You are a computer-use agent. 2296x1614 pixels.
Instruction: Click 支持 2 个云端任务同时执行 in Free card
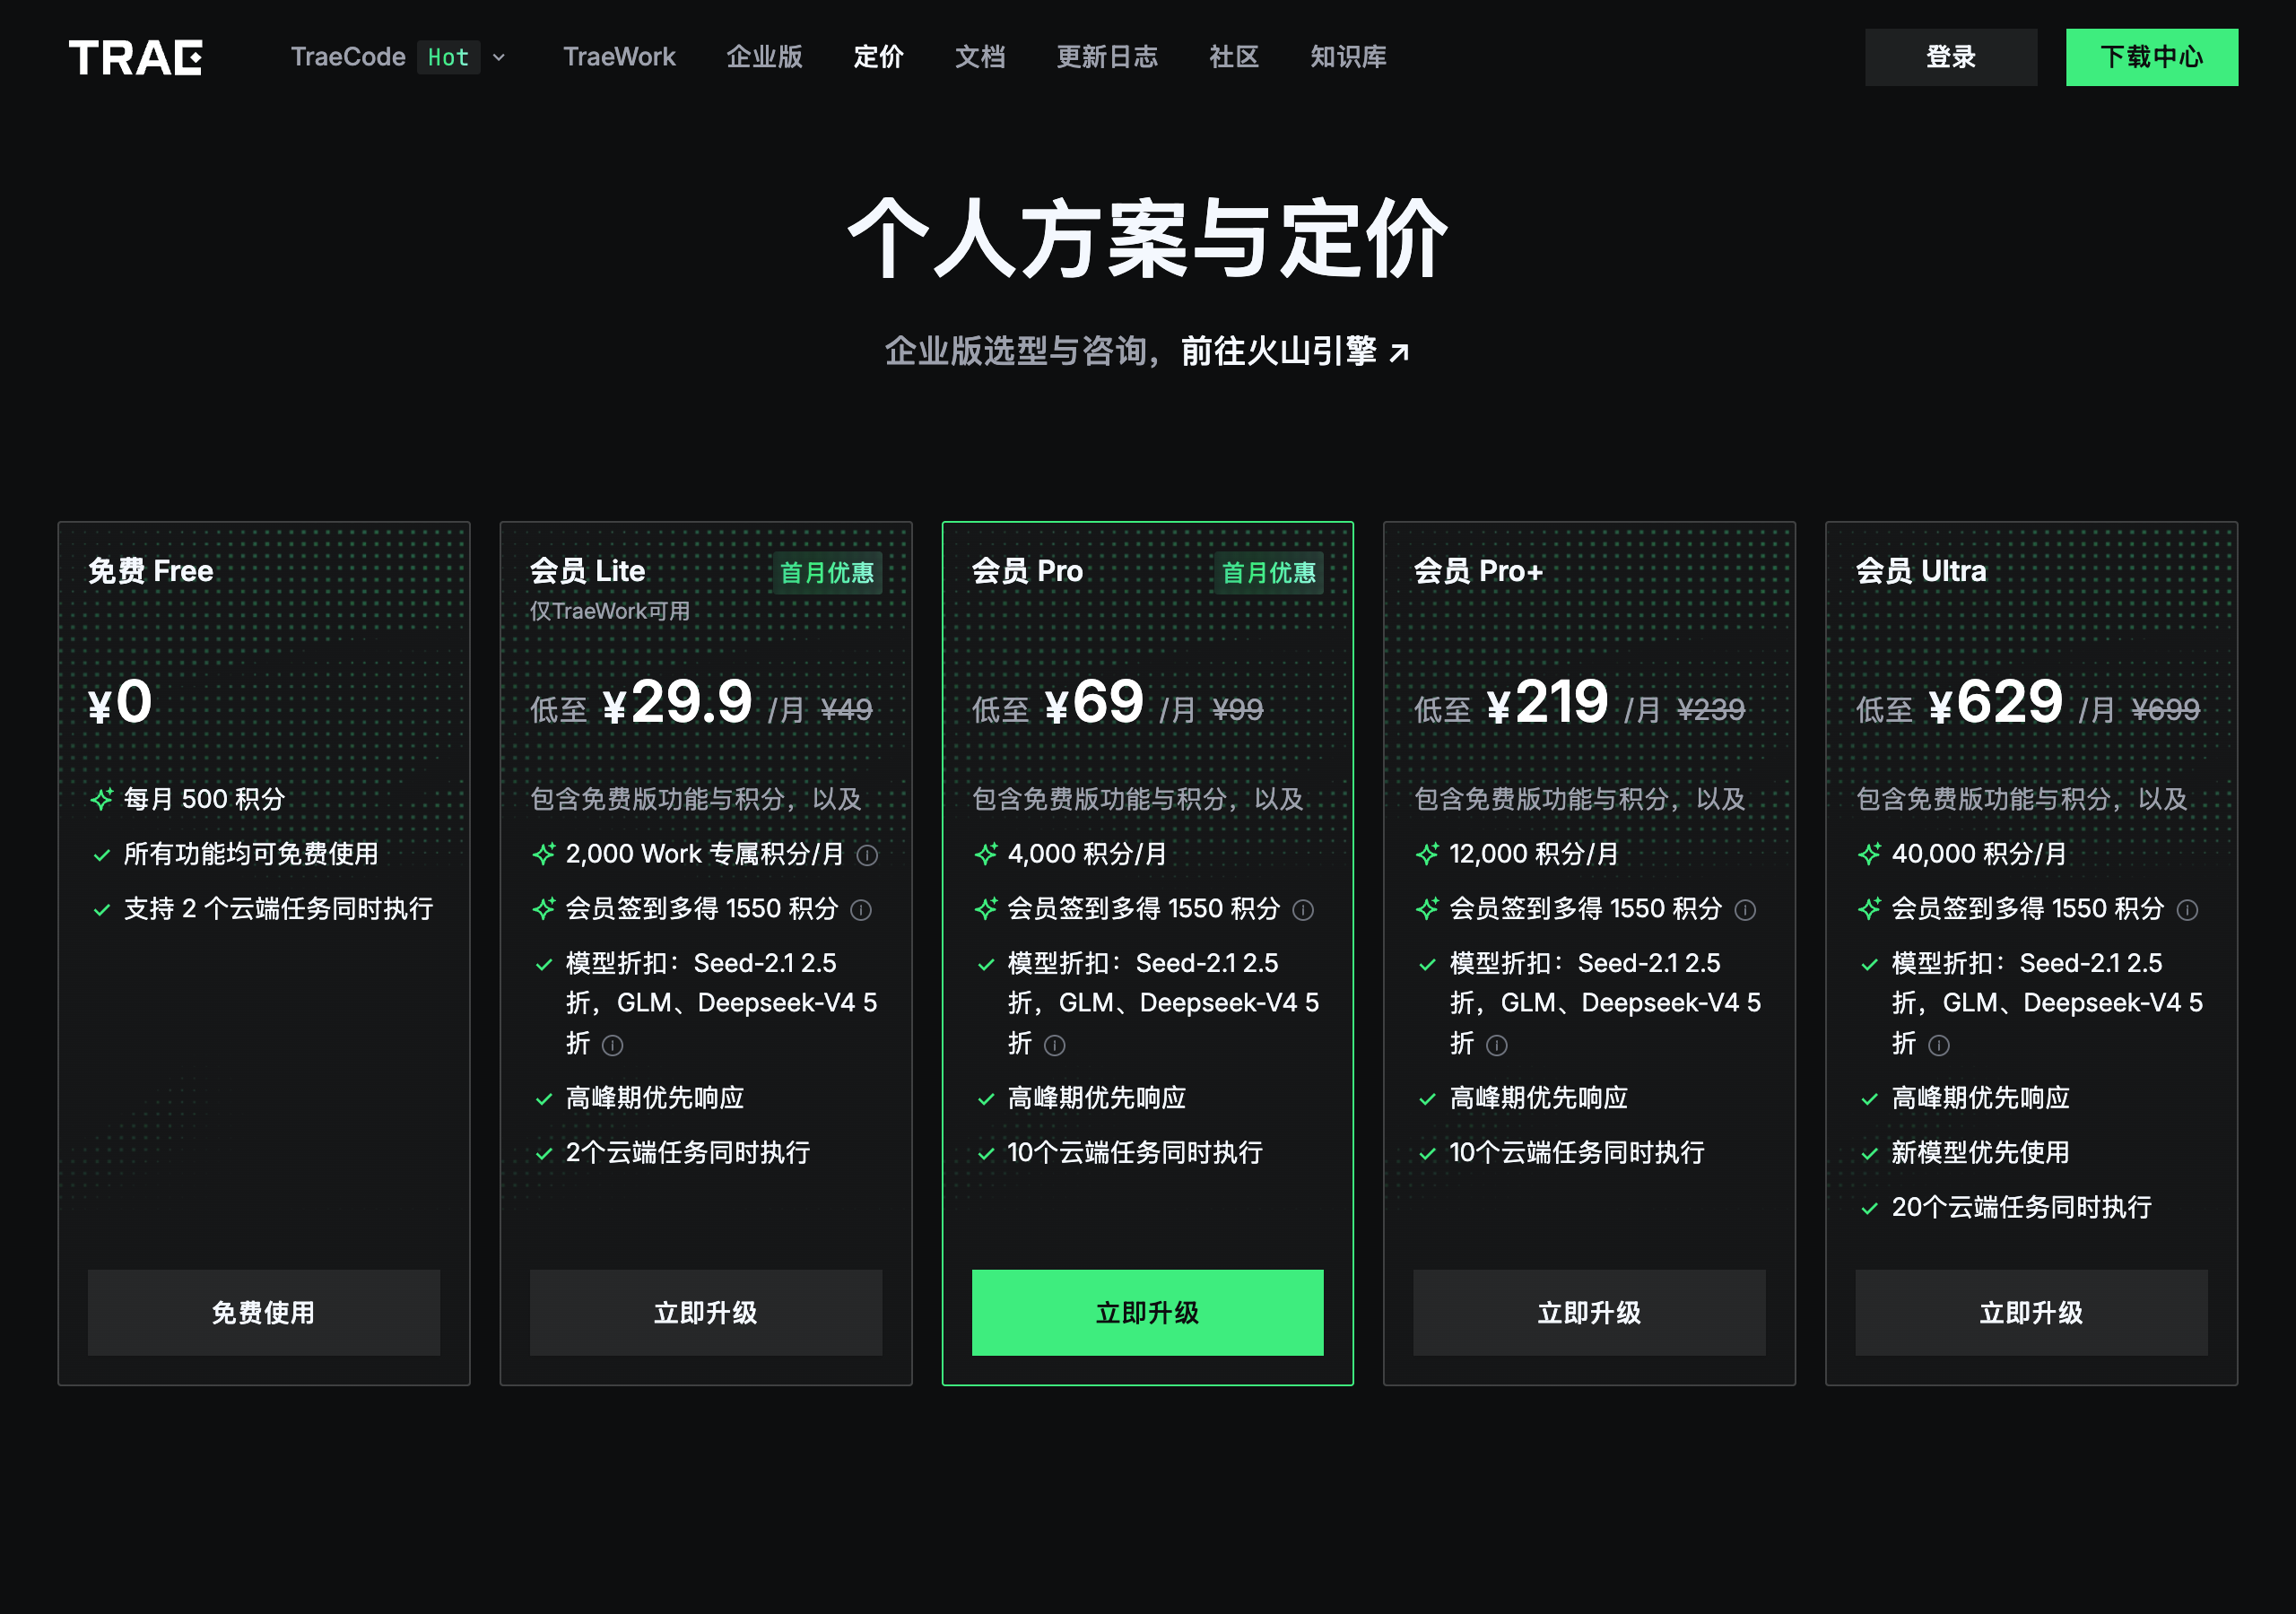(x=278, y=908)
